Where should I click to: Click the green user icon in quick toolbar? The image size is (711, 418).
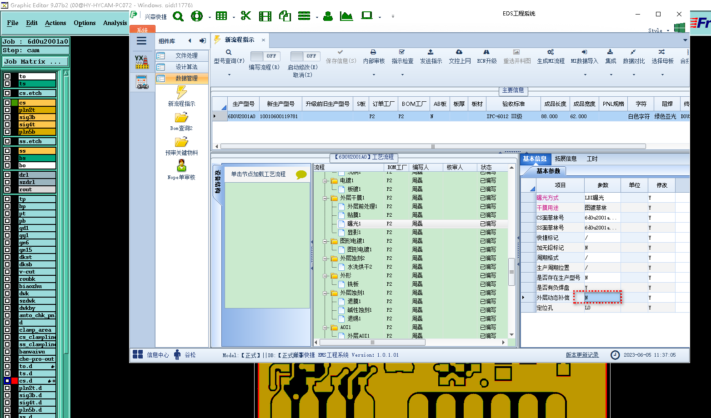coord(328,16)
